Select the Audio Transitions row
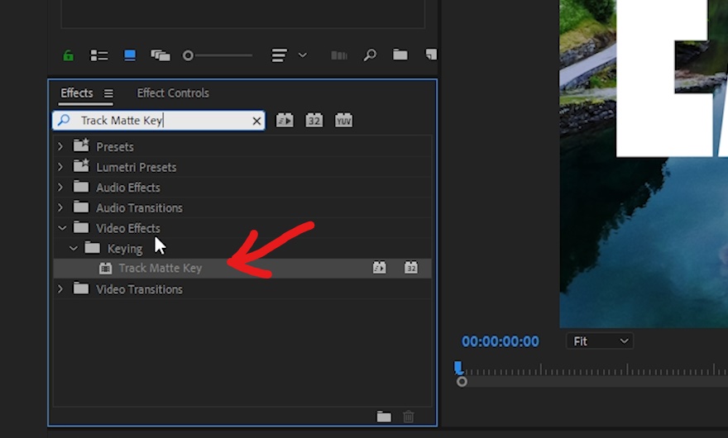The image size is (728, 438). point(242,208)
